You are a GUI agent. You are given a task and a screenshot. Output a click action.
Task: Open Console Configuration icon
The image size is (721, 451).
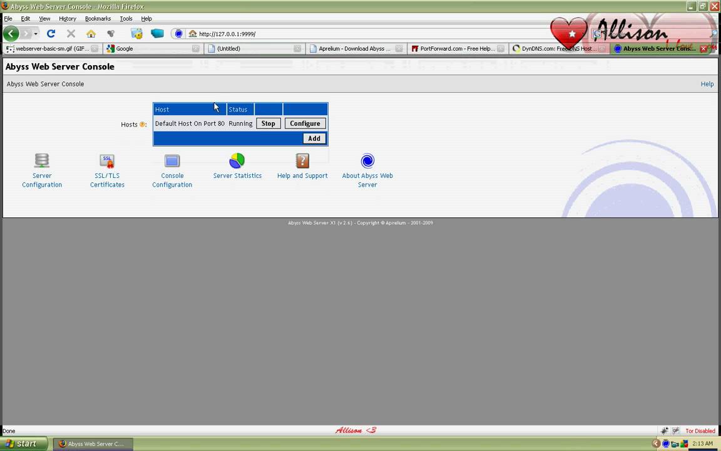pyautogui.click(x=172, y=160)
